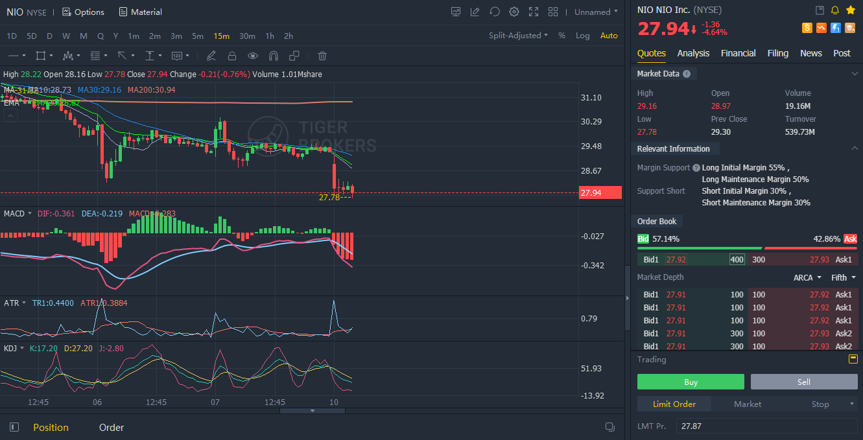Refresh the chart with the reload icon
The image size is (863, 440).
click(495, 12)
